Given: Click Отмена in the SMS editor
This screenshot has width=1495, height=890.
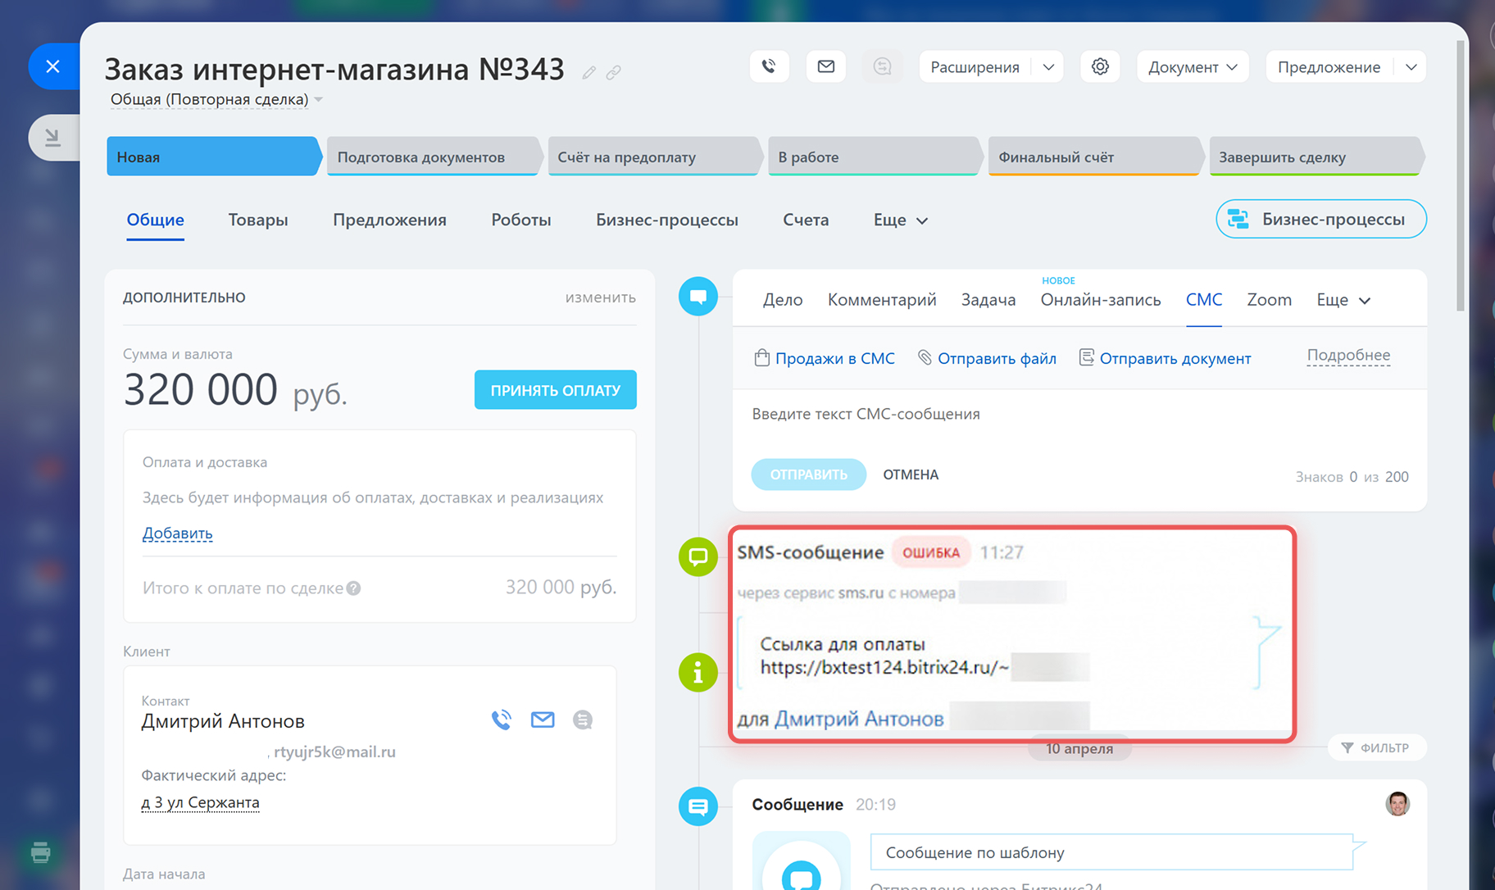Looking at the screenshot, I should [x=911, y=475].
